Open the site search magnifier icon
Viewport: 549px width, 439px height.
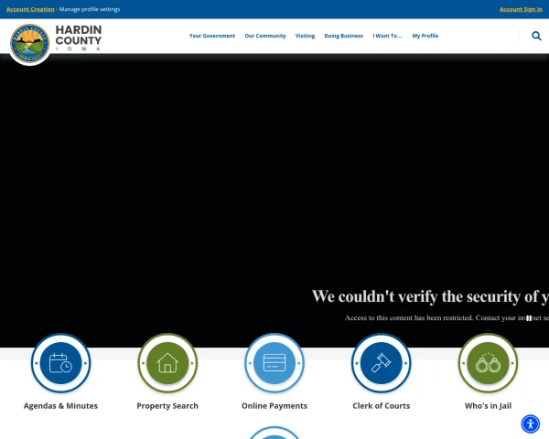point(536,36)
